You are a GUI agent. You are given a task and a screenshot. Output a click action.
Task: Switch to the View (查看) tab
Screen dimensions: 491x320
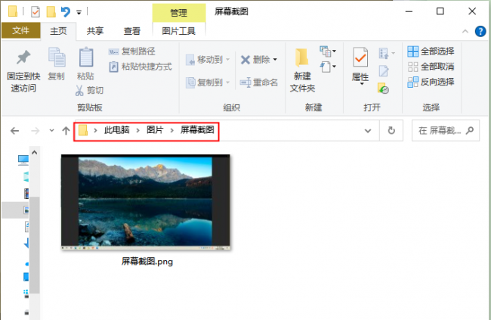click(132, 31)
